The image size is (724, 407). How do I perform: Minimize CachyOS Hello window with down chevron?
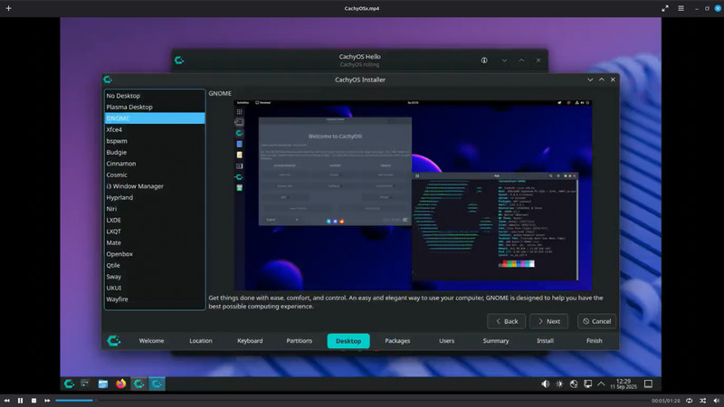(x=504, y=61)
